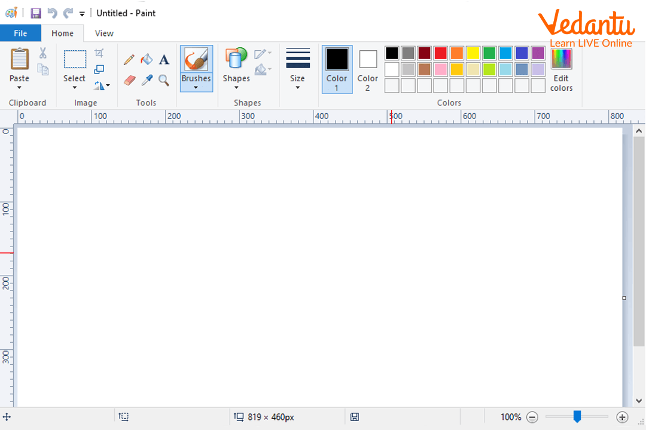Select the Pencil tool
This screenshot has width=646, height=430.
coord(128,59)
